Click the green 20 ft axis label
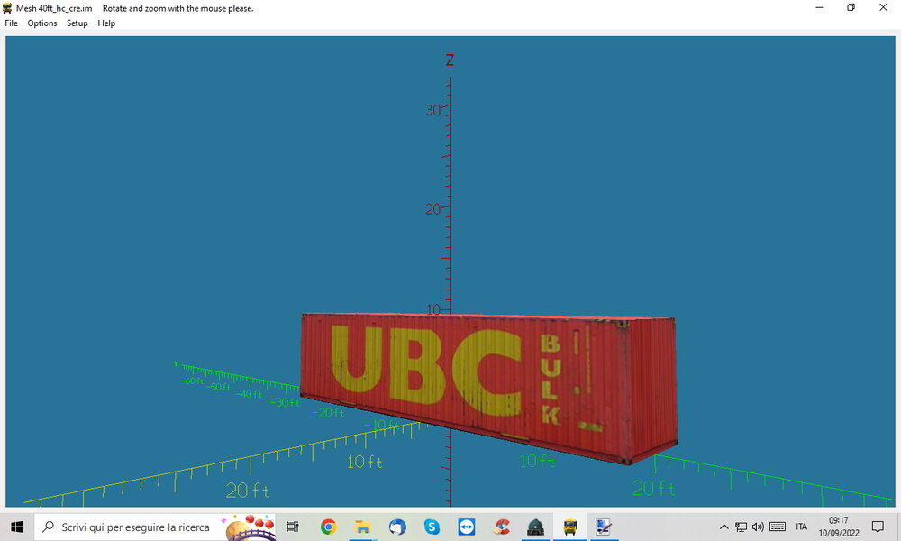Viewport: 901px width, 541px height. point(654,489)
